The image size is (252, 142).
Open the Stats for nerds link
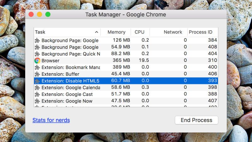click(x=51, y=120)
